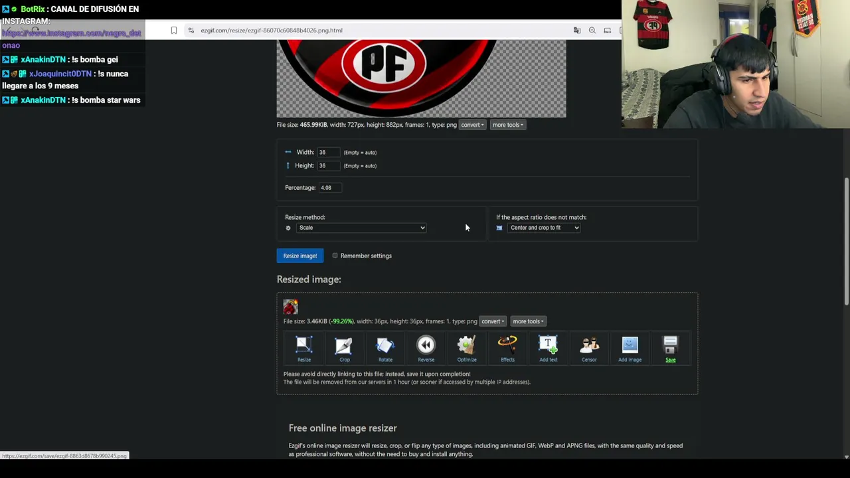The height and width of the screenshot is (478, 850).
Task: Open the Add text tool icon
Action: (x=549, y=345)
